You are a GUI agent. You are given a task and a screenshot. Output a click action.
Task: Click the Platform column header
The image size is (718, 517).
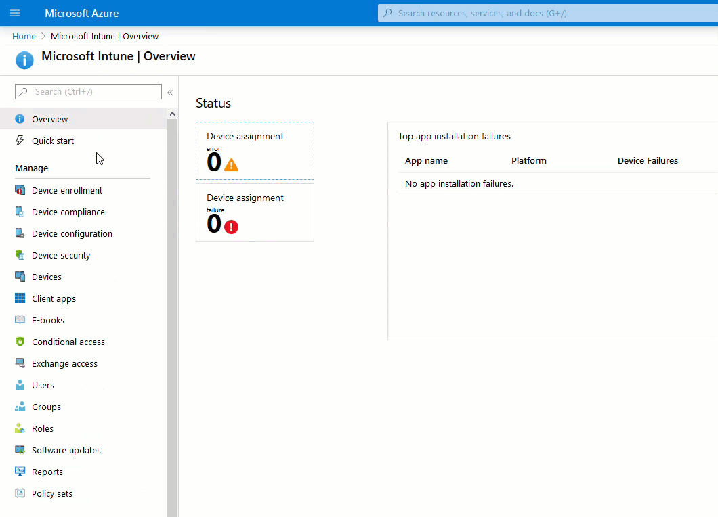pyautogui.click(x=529, y=160)
